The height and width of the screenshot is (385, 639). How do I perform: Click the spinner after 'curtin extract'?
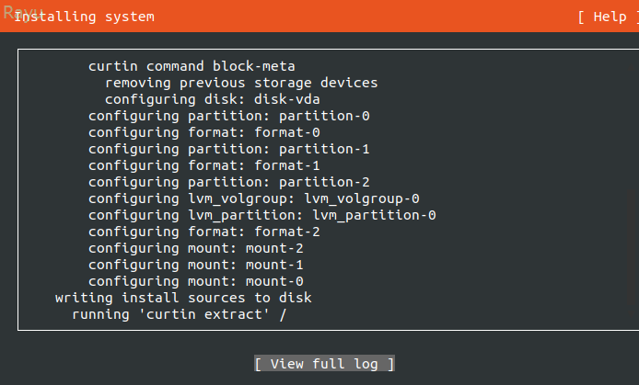pyautogui.click(x=283, y=314)
